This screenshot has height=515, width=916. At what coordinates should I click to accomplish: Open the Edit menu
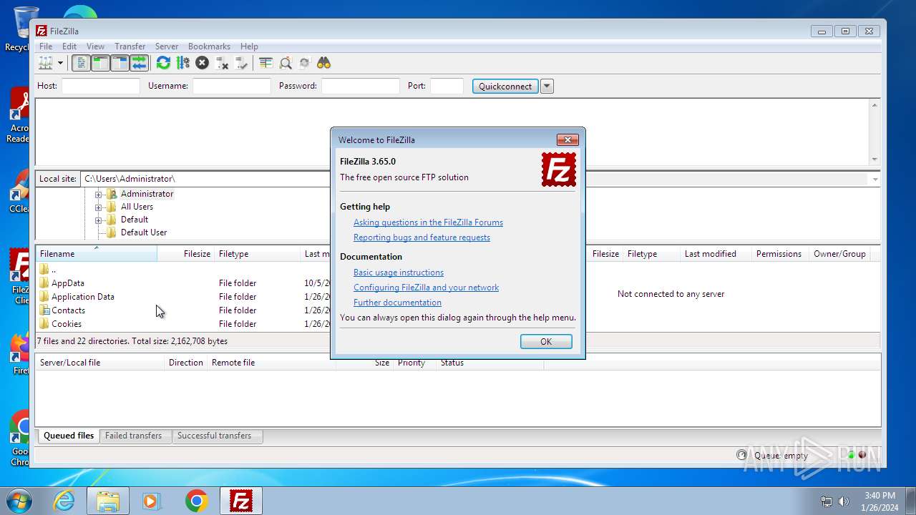[x=69, y=46]
